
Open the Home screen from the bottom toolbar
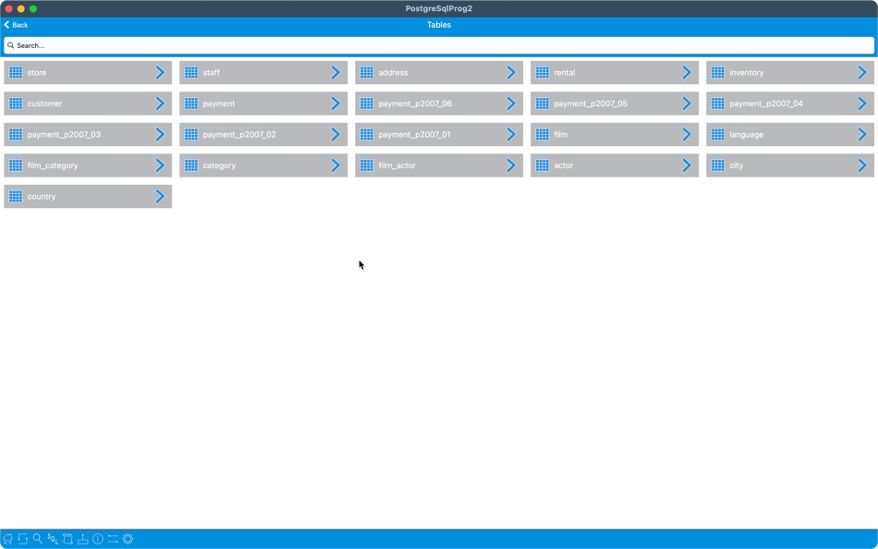pyautogui.click(x=8, y=539)
